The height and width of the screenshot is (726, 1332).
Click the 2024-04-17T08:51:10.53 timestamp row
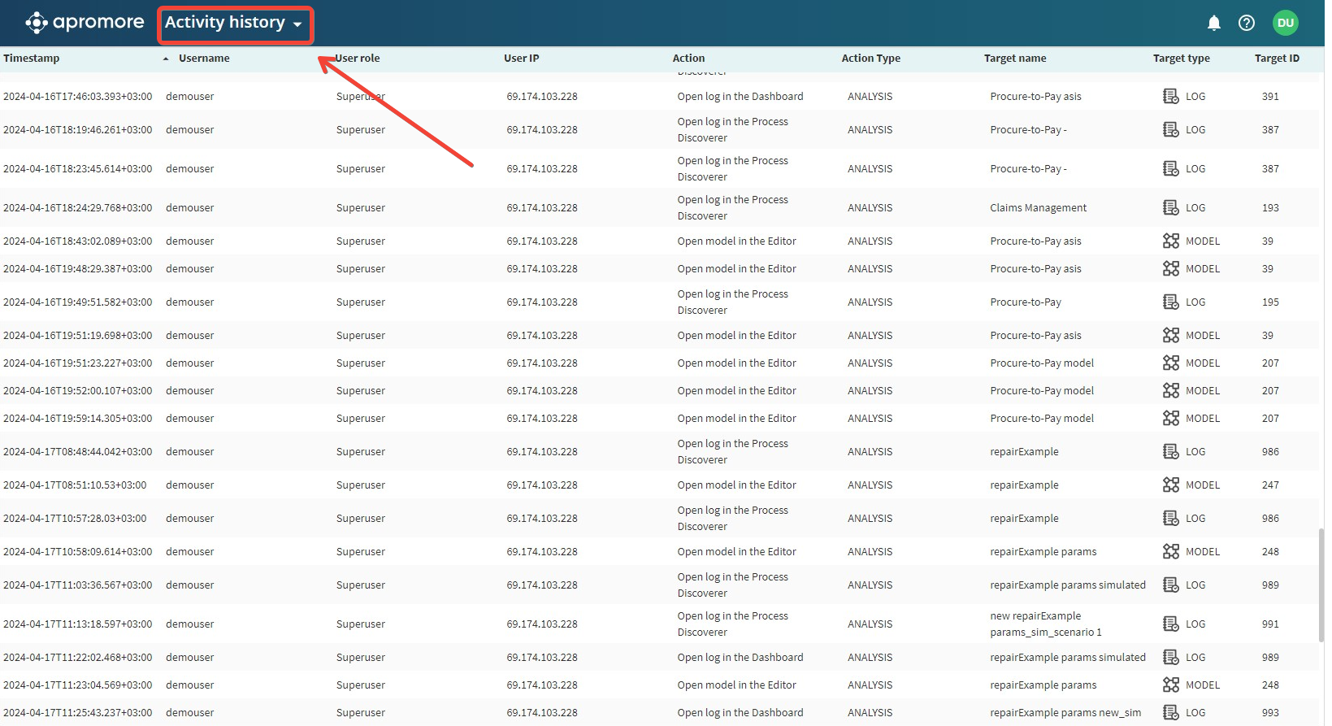pyautogui.click(x=75, y=485)
